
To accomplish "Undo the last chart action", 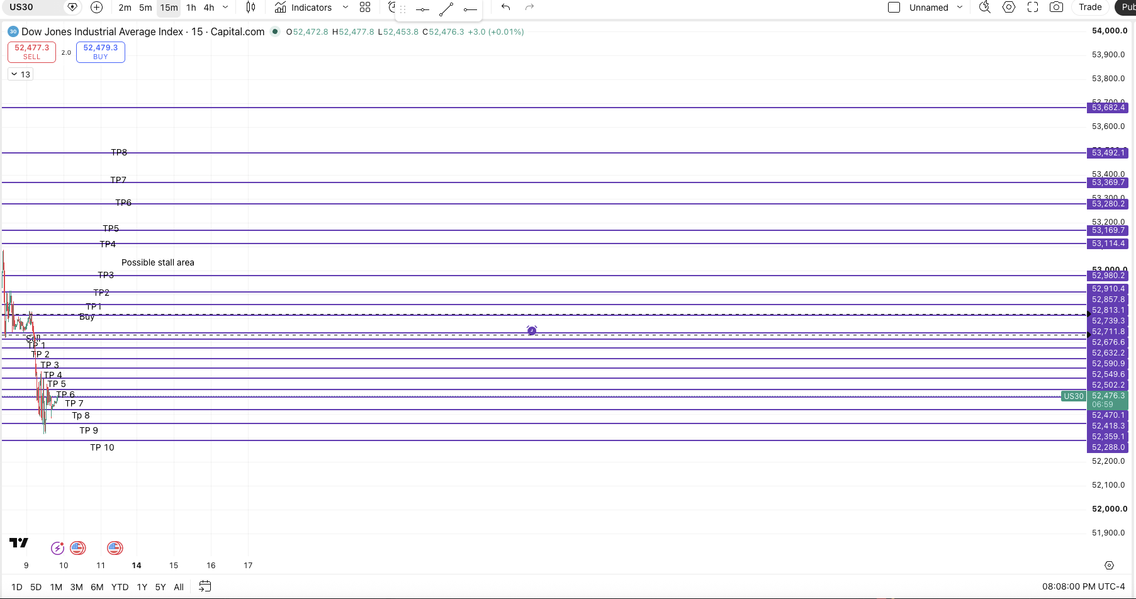I will (x=505, y=7).
